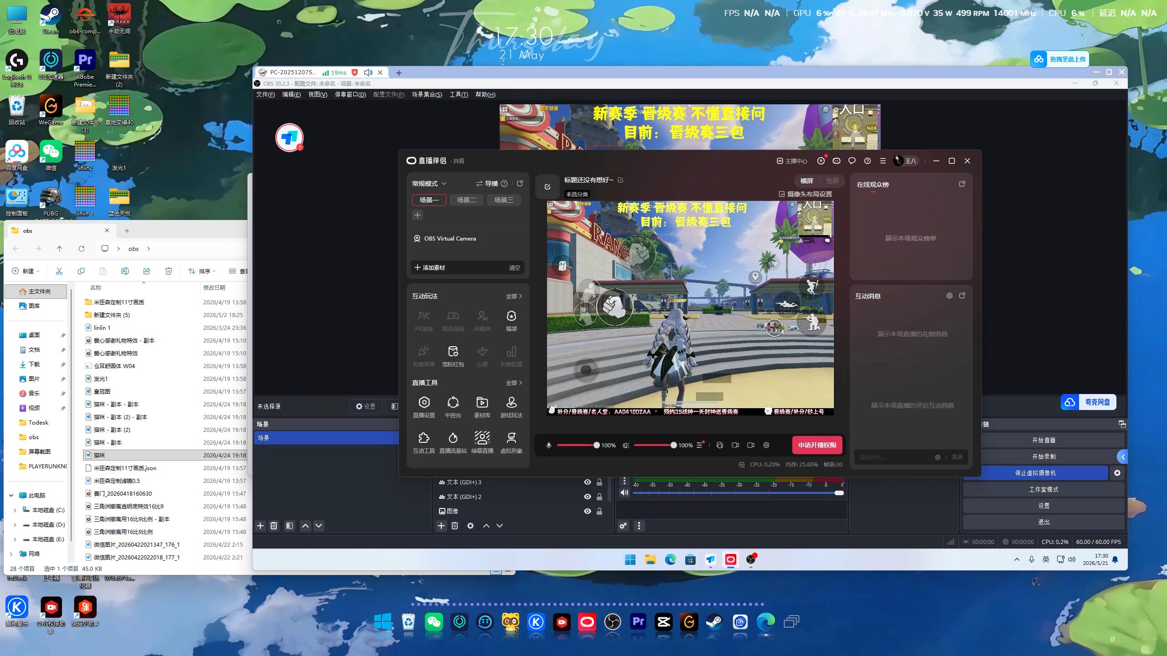1167x656 pixels.
Task: Open OBS 场景集合(S) menu
Action: [x=427, y=94]
